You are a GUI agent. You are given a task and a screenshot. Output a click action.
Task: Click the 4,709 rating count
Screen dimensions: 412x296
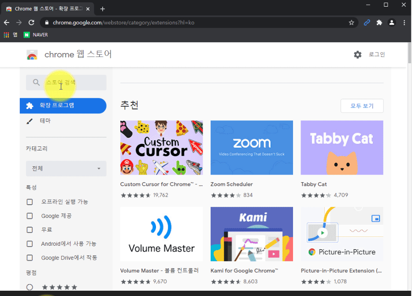pyautogui.click(x=341, y=195)
